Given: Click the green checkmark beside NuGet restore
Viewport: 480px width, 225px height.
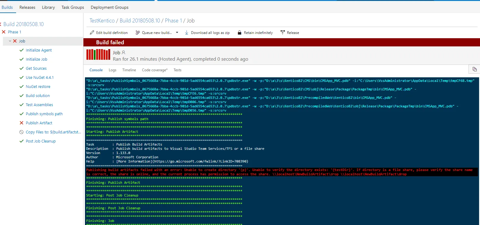Looking at the screenshot, I should [x=22, y=86].
